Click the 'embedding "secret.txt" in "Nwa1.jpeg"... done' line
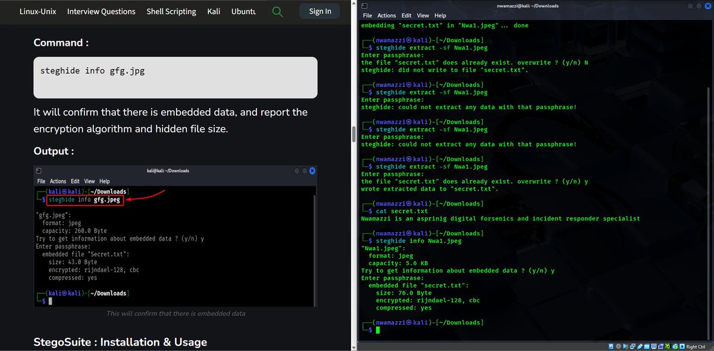The width and height of the screenshot is (714, 351). click(444, 26)
